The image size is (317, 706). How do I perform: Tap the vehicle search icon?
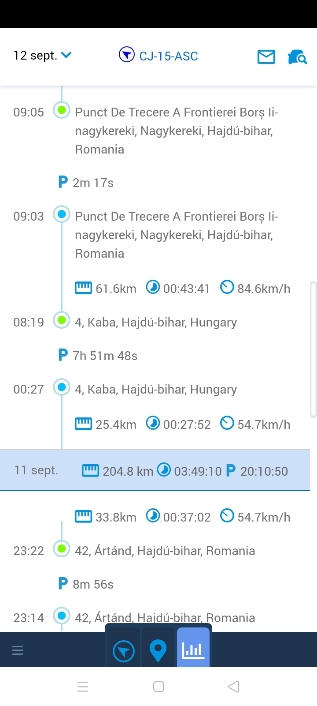pyautogui.click(x=297, y=56)
